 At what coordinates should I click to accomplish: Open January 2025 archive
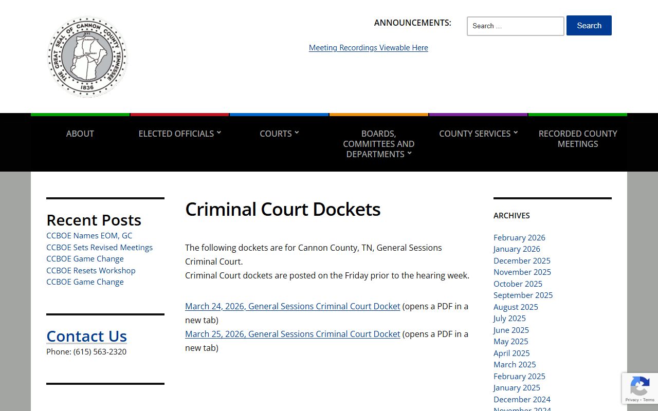pyautogui.click(x=517, y=388)
